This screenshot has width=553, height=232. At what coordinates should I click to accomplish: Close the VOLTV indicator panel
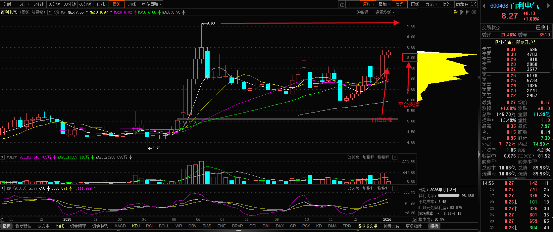[x=395, y=157]
